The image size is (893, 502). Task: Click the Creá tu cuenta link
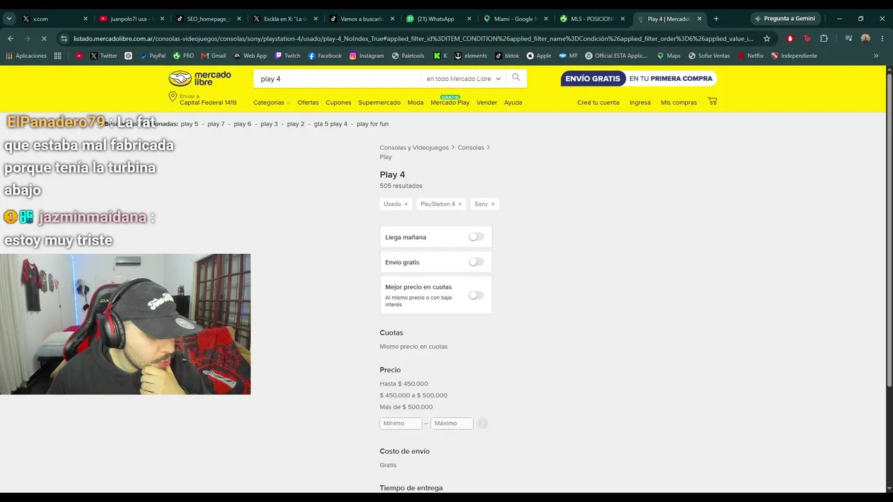599,102
